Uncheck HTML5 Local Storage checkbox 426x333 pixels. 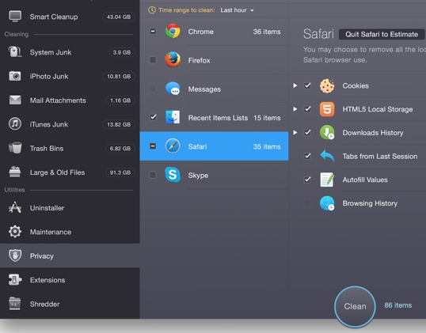307,109
